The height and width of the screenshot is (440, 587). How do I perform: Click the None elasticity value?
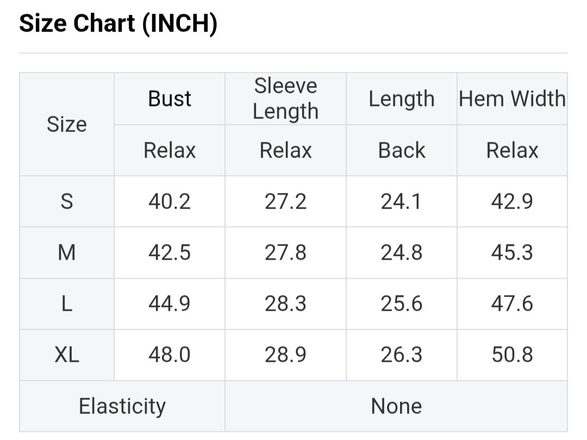[x=396, y=406]
